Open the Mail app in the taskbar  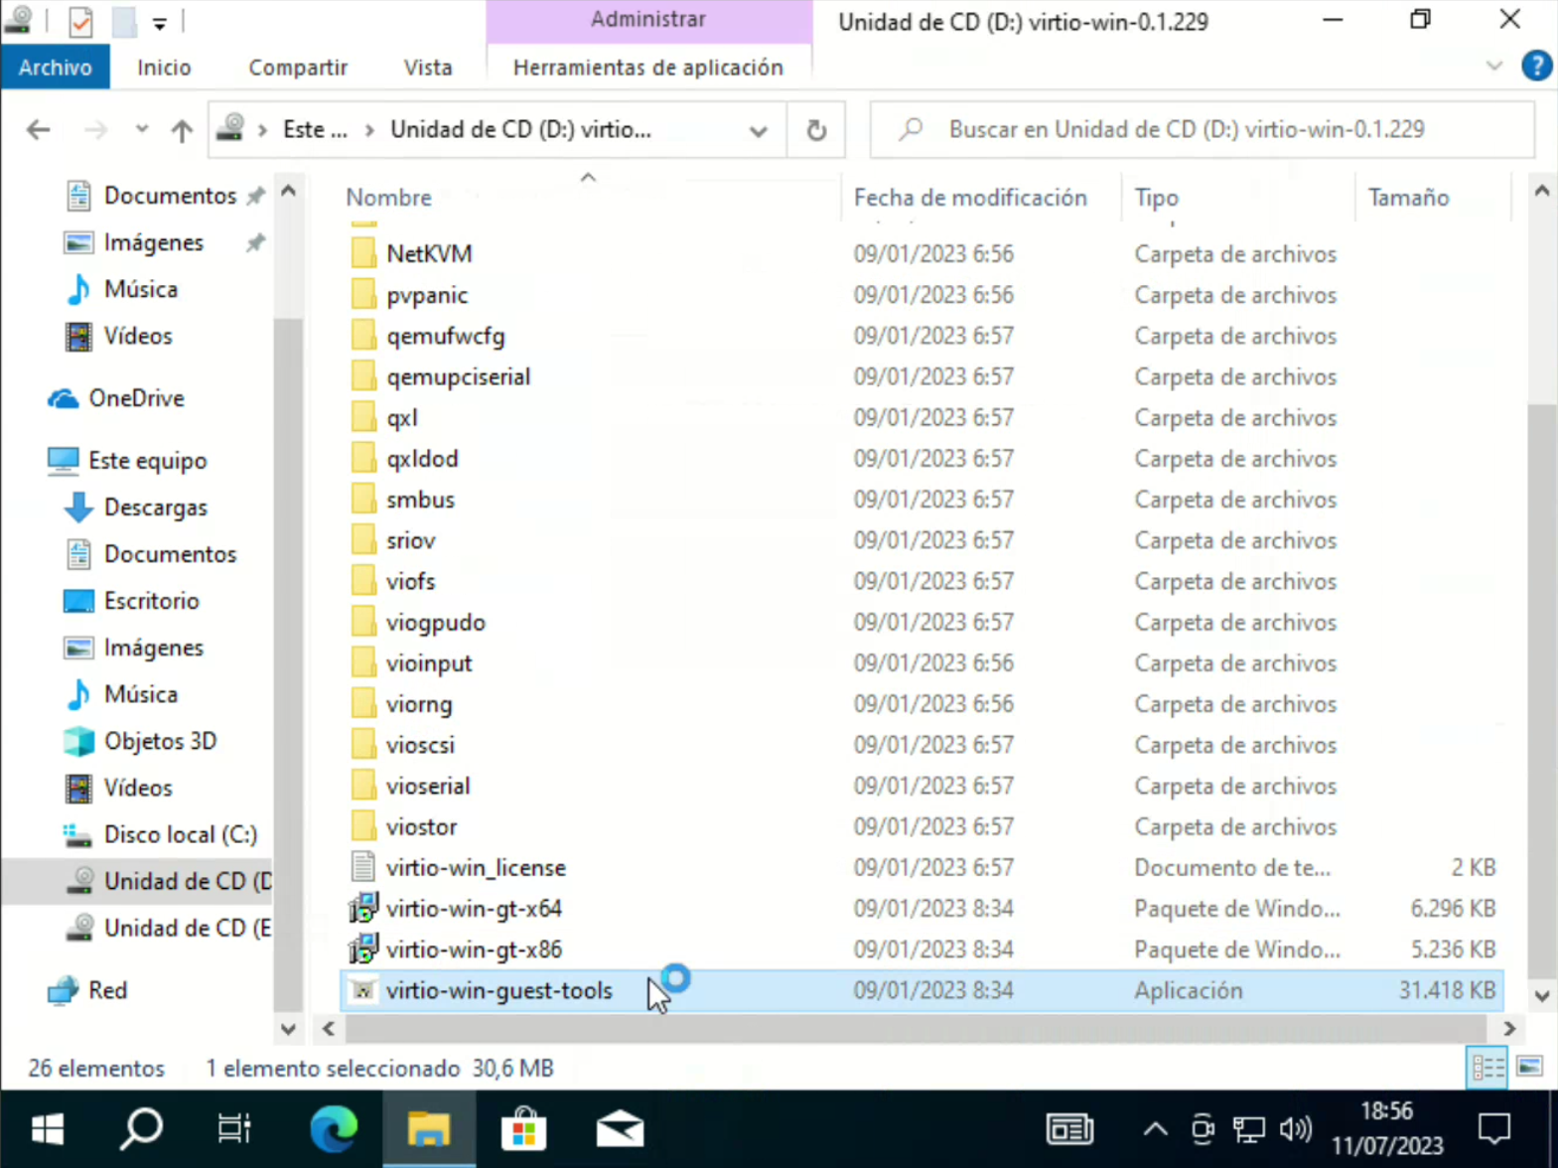coord(620,1129)
